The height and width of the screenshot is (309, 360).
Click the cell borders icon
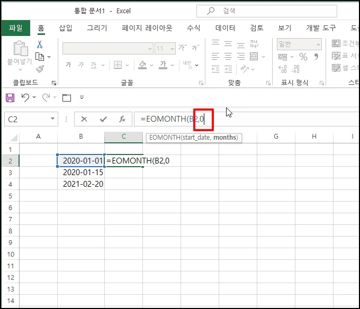tap(118, 65)
